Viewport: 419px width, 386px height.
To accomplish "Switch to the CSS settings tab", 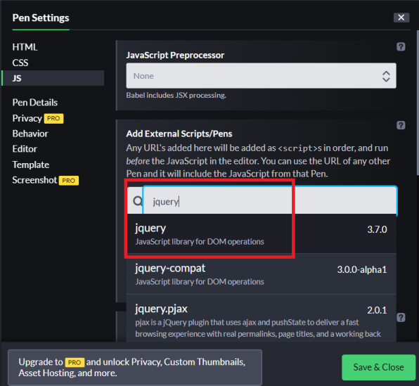I will click(x=20, y=63).
